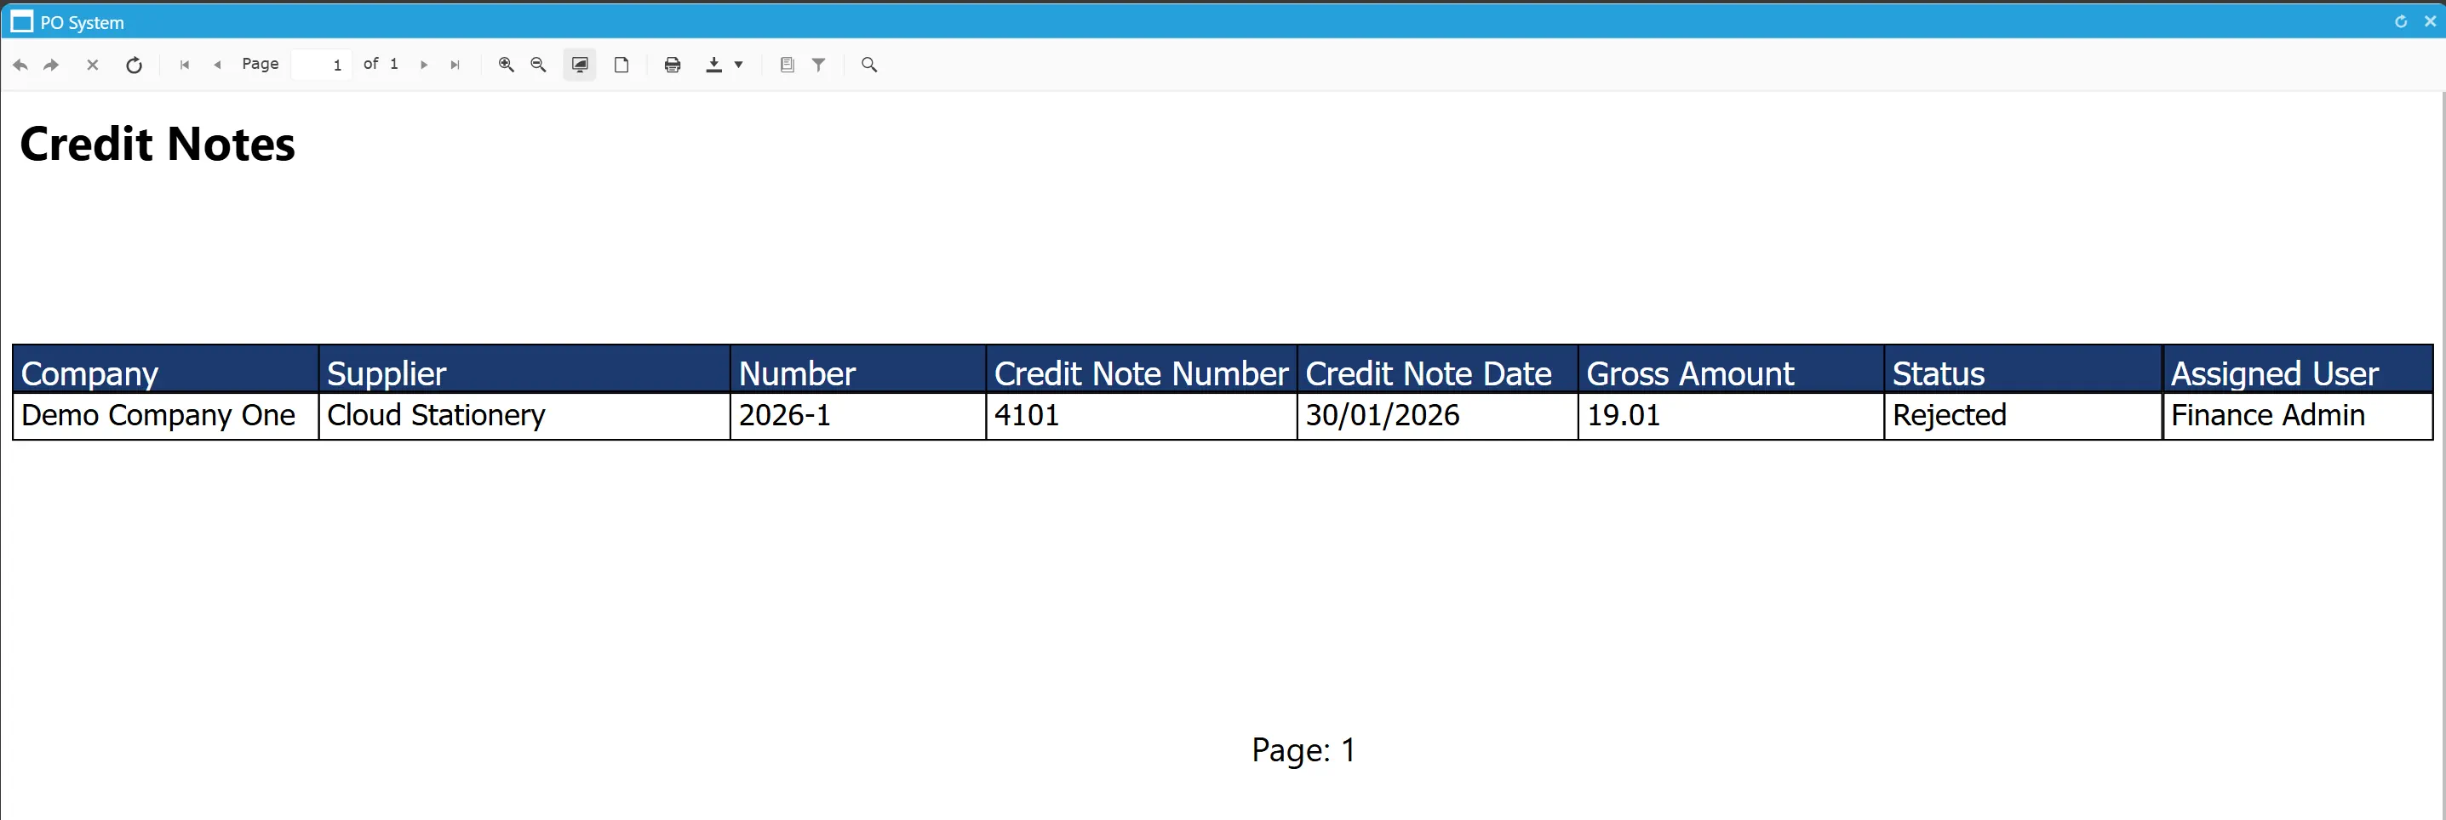Go to first page of report
Image resolution: width=2446 pixels, height=820 pixels.
(184, 65)
